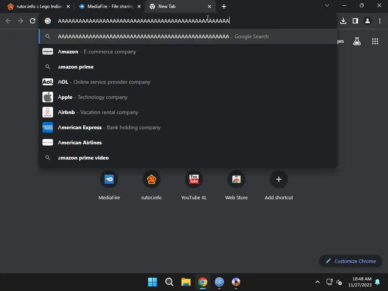
Task: Open File Explorer from taskbar
Action: 186,282
